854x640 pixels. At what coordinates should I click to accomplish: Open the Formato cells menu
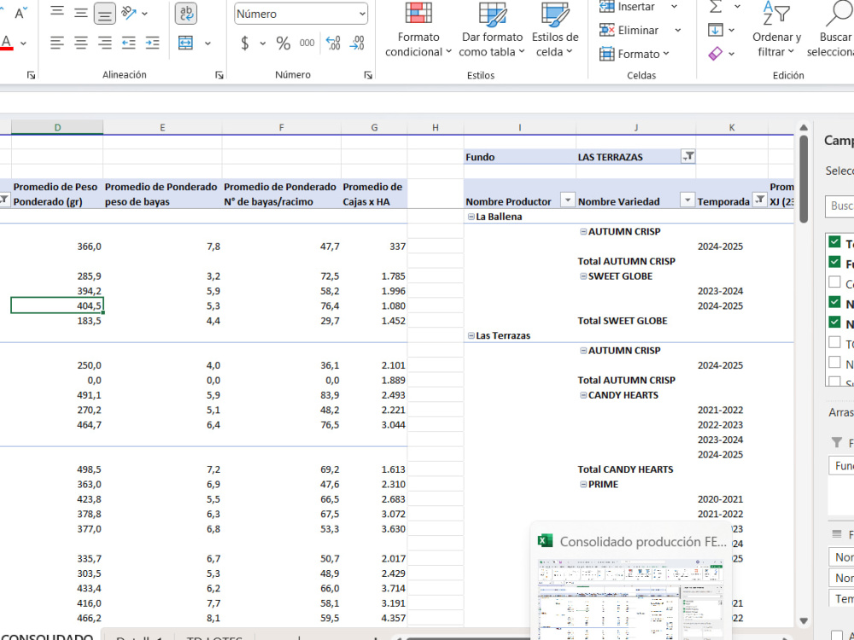tap(634, 54)
